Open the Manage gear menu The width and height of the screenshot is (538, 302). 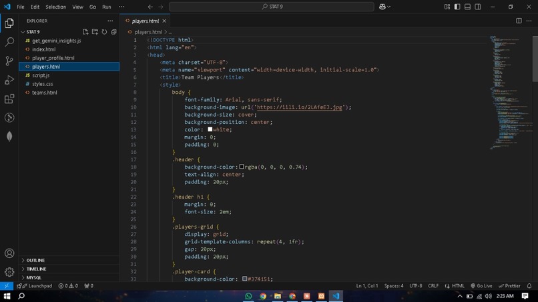[x=9, y=272]
